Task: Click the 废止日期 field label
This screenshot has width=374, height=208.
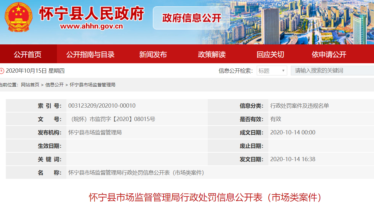Action: coord(252,146)
